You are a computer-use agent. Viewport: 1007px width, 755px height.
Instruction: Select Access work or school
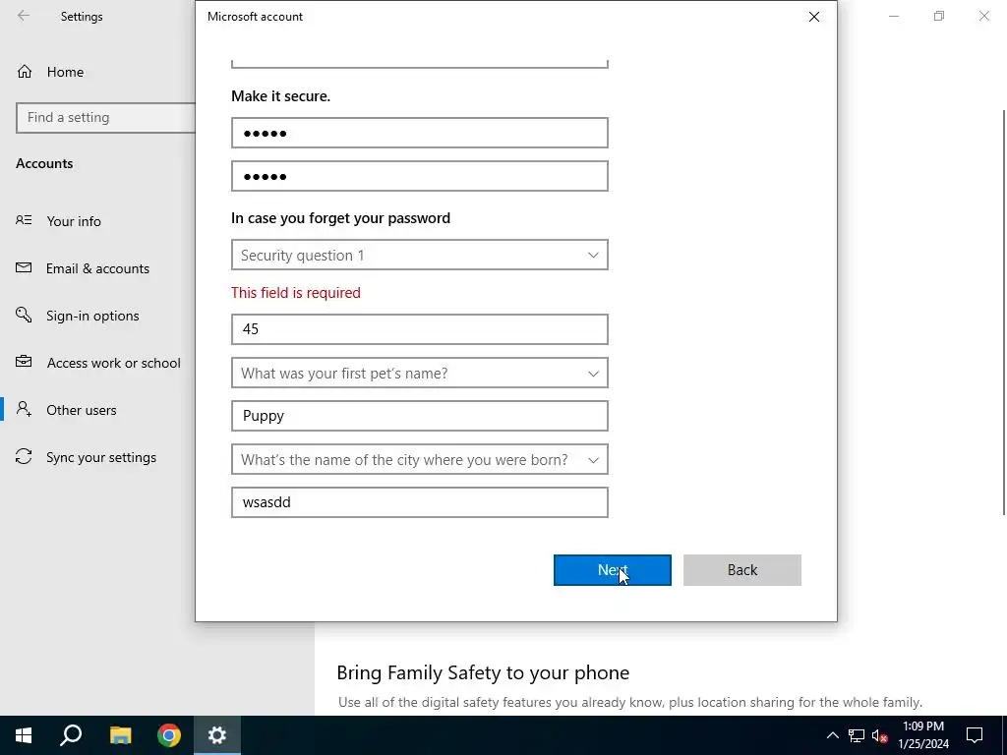click(114, 363)
